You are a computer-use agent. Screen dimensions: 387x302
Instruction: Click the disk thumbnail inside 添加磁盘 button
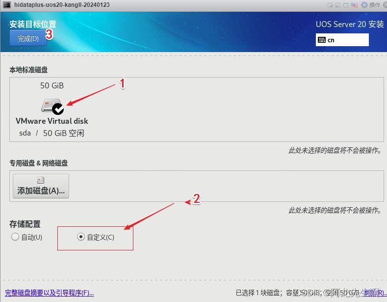[41, 180]
